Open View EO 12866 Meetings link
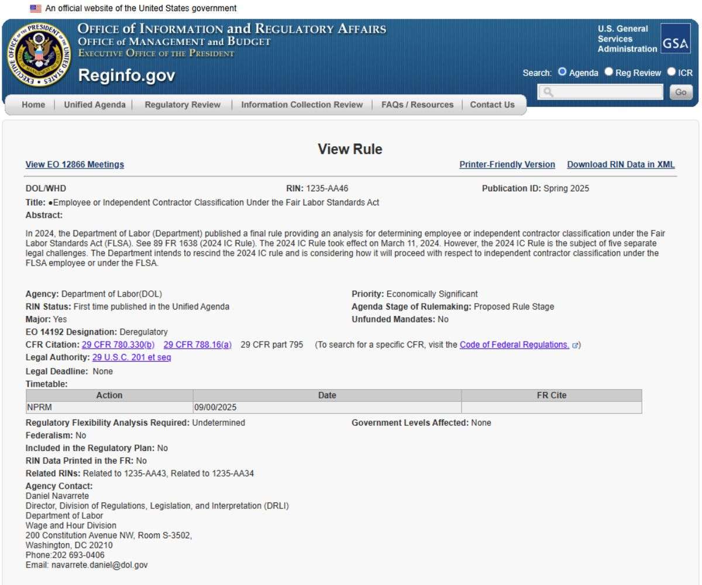702x585 pixels. 75,165
